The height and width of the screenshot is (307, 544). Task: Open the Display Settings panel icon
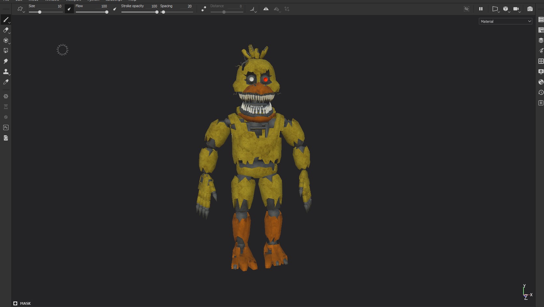click(x=541, y=72)
